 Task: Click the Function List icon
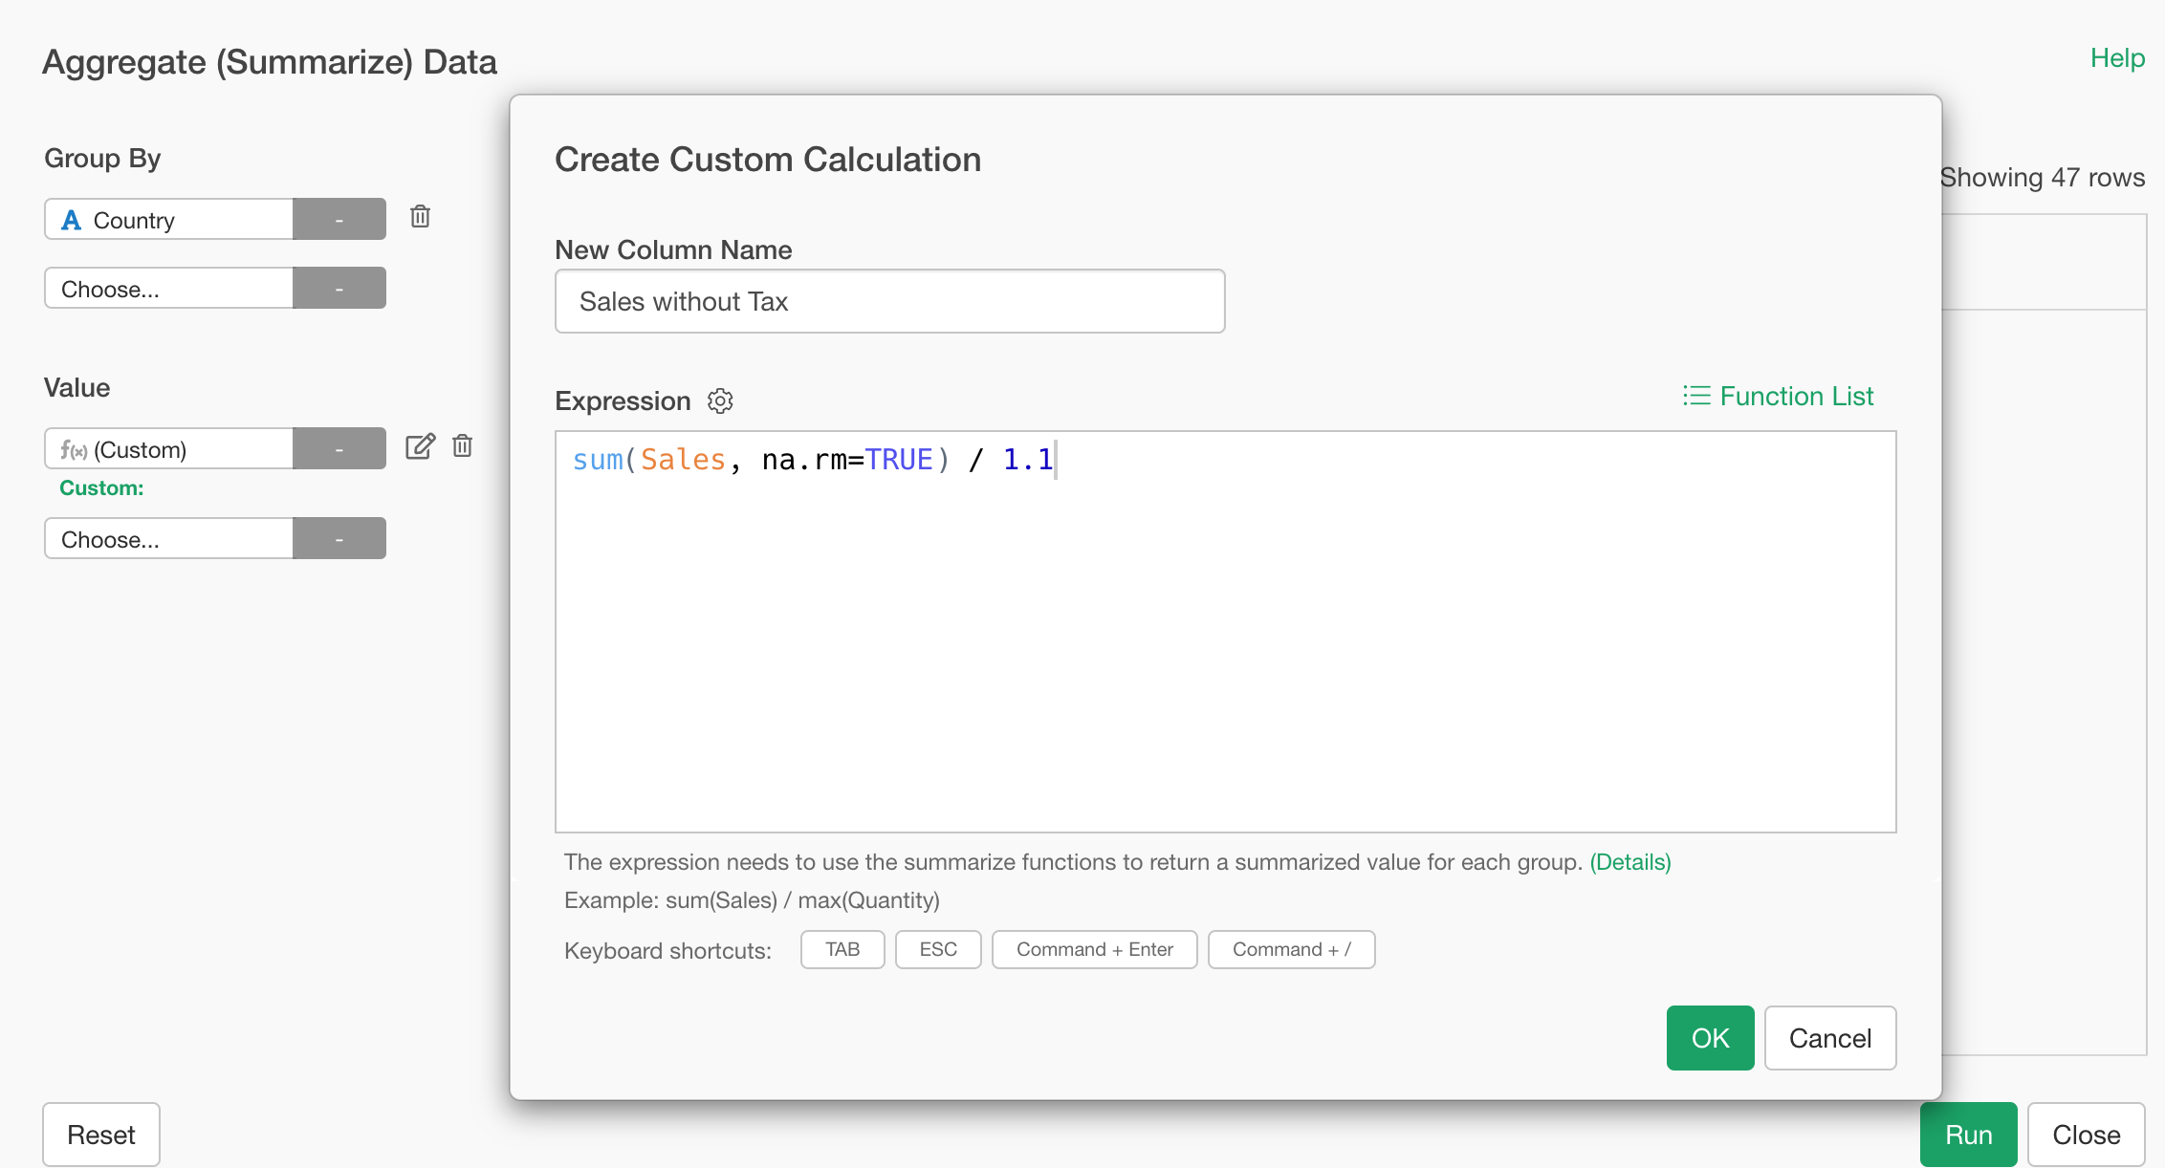1696,396
